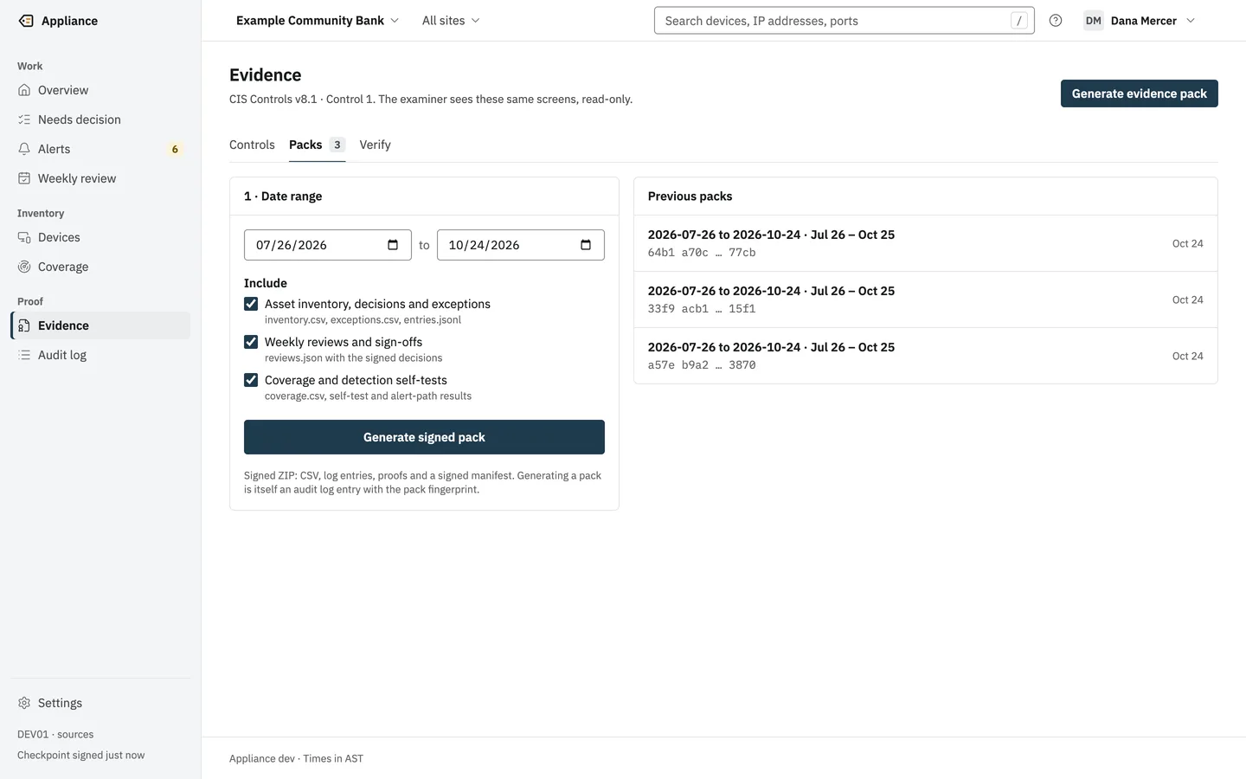Click the Audit log list icon
This screenshot has height=779, width=1246.
24,355
